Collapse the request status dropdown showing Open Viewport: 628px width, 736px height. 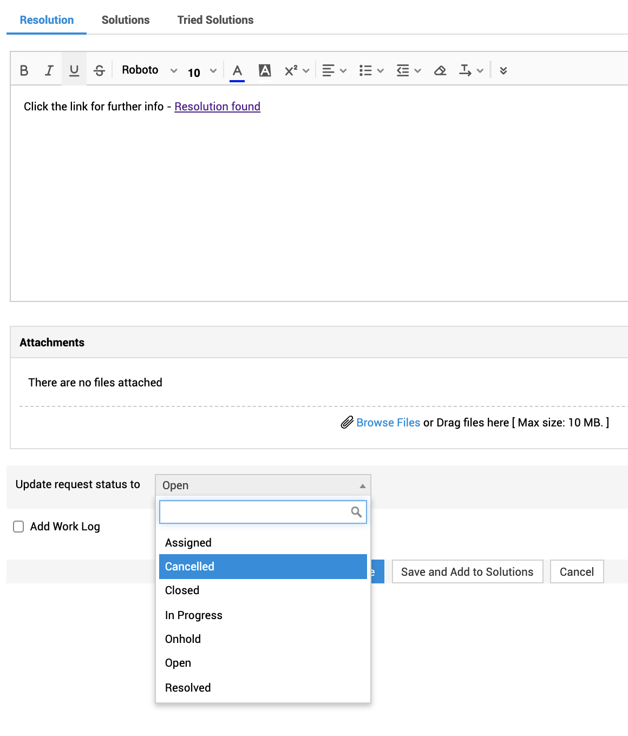click(263, 485)
